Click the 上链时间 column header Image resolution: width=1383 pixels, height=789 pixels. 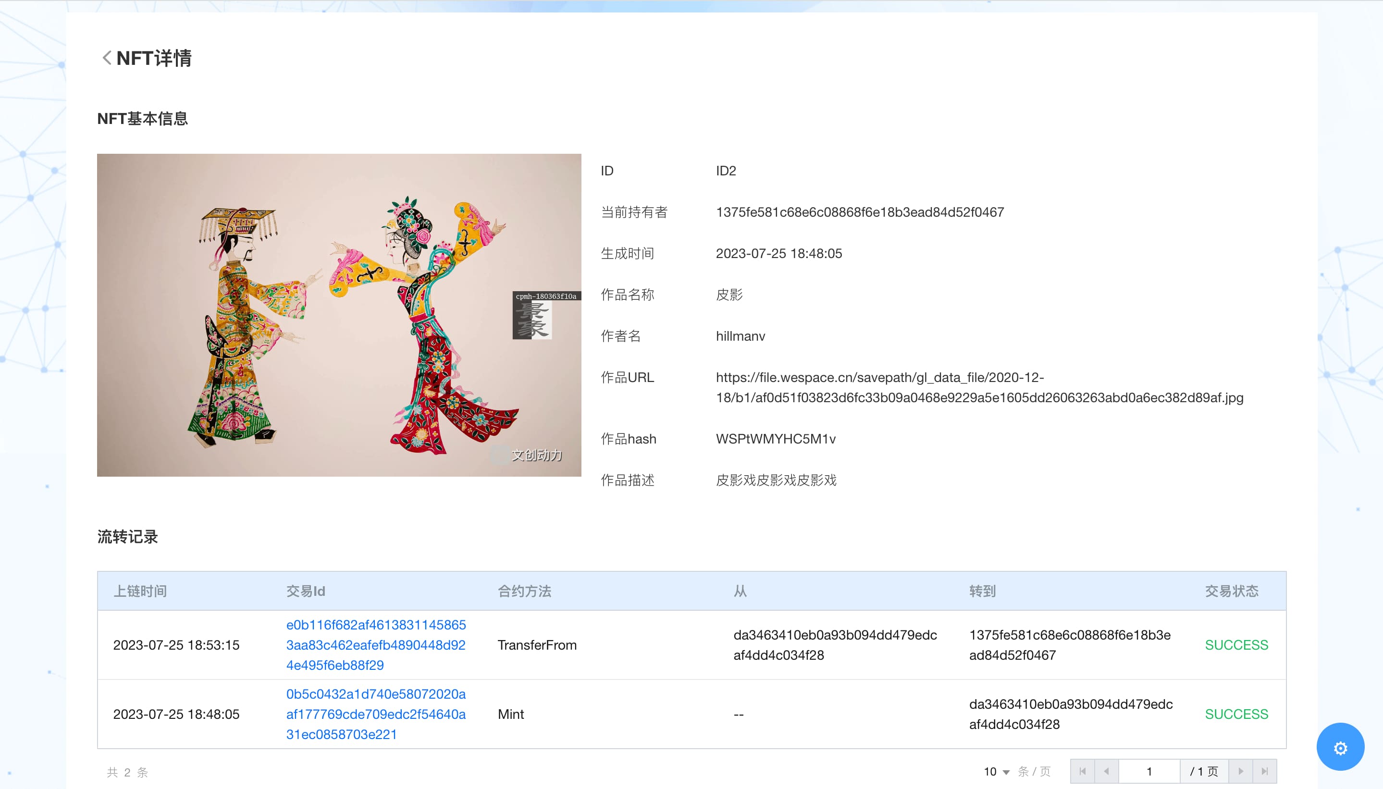coord(140,591)
